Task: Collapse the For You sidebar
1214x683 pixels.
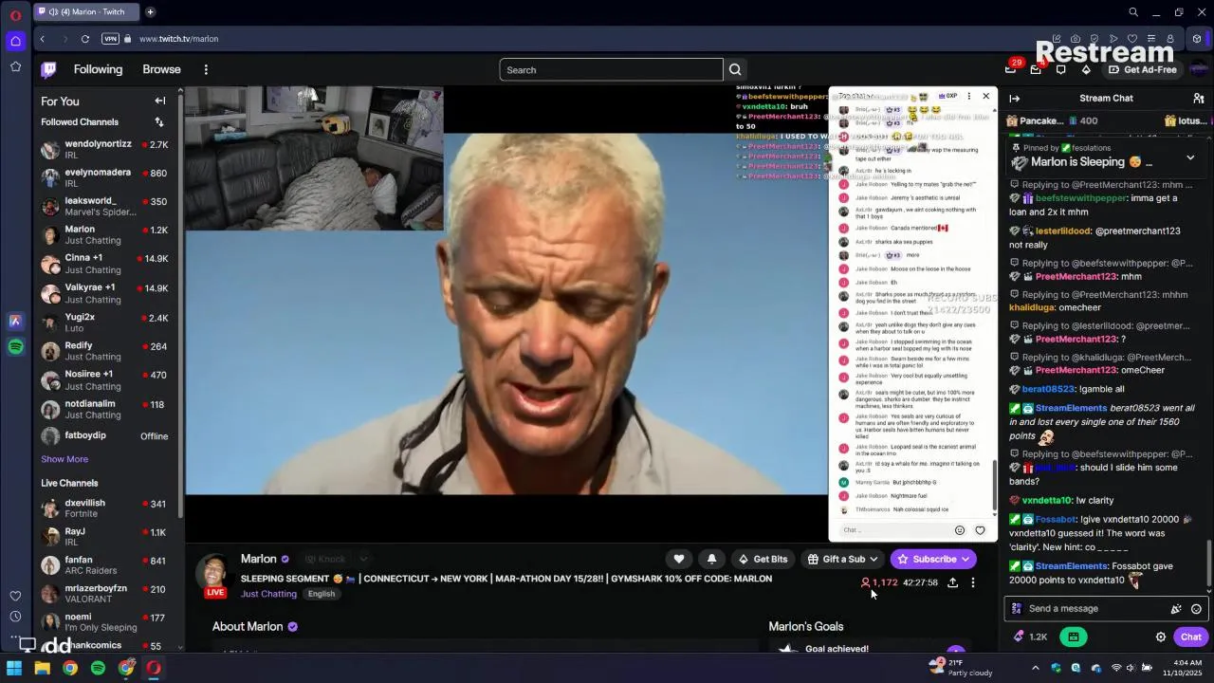Action: pyautogui.click(x=159, y=101)
